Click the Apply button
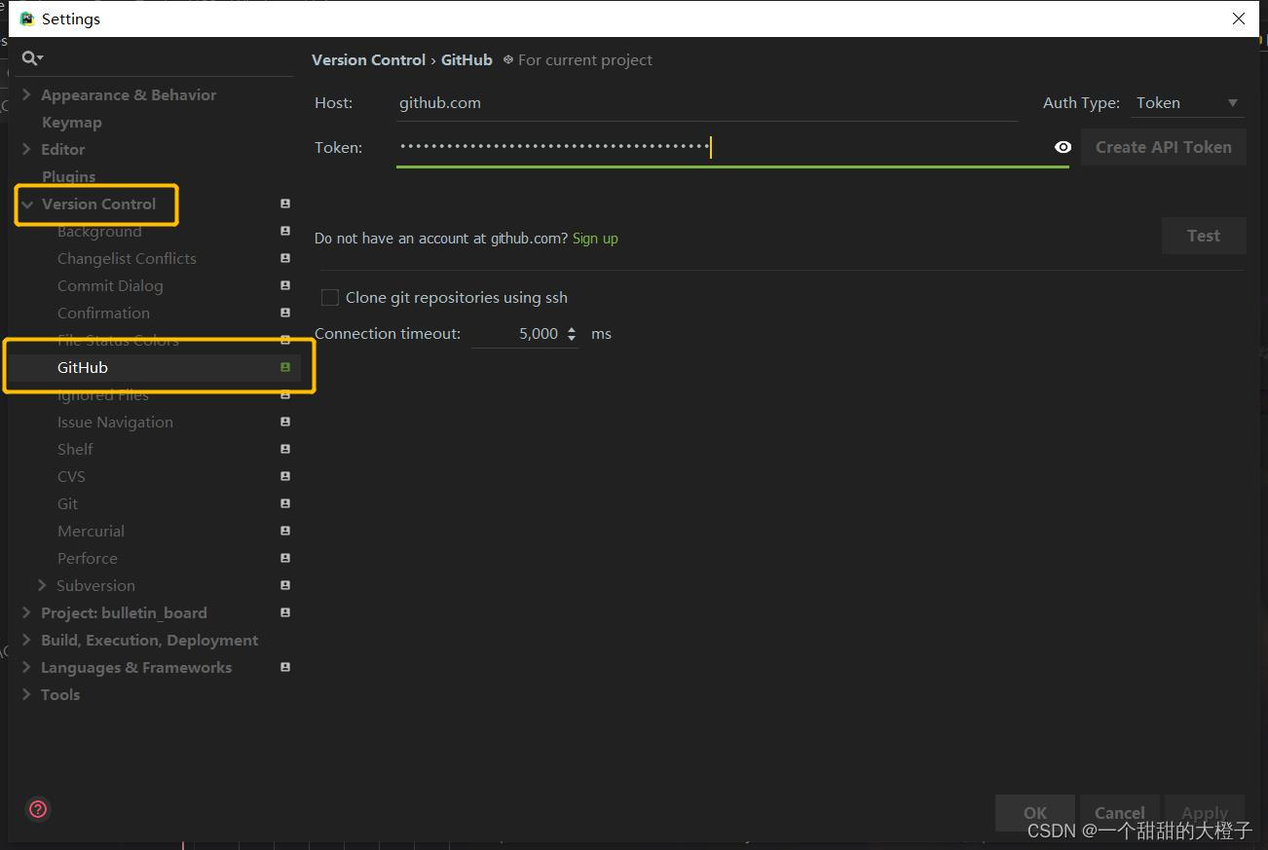 (x=1205, y=812)
